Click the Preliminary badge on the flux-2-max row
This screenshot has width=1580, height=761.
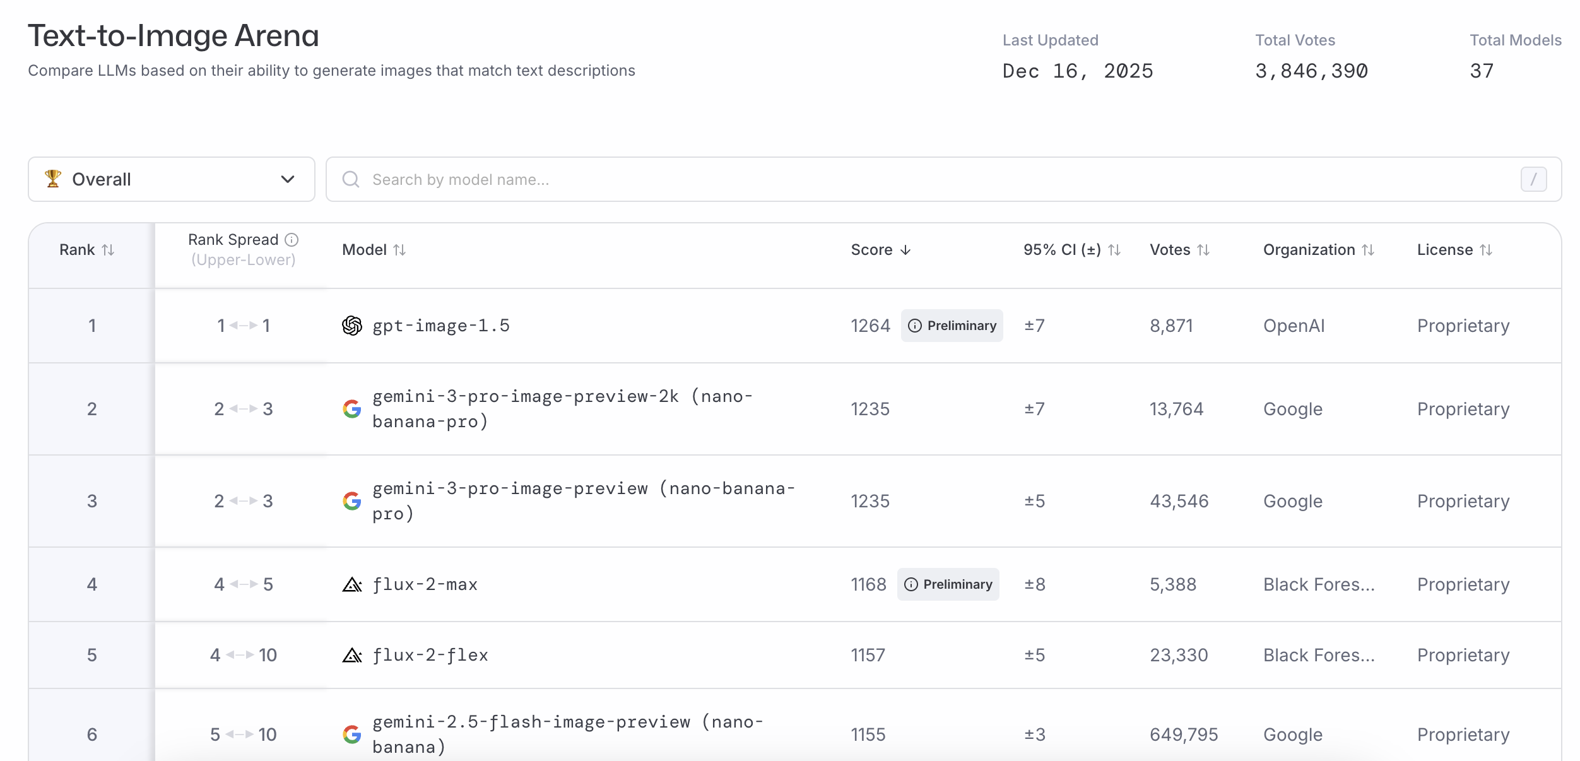click(x=948, y=585)
